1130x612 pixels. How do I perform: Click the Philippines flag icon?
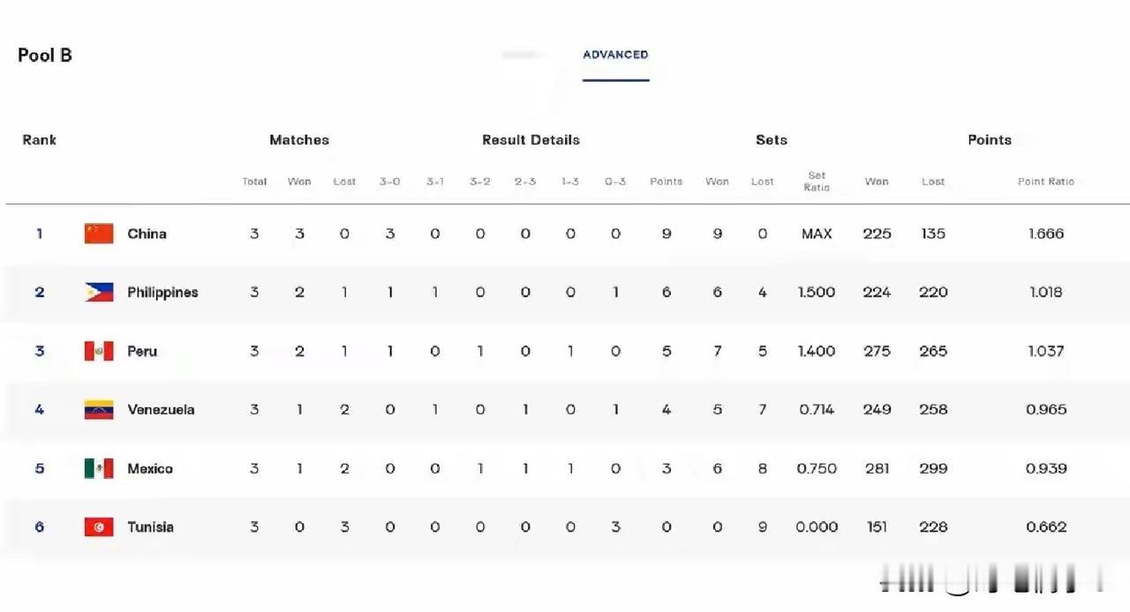click(99, 292)
